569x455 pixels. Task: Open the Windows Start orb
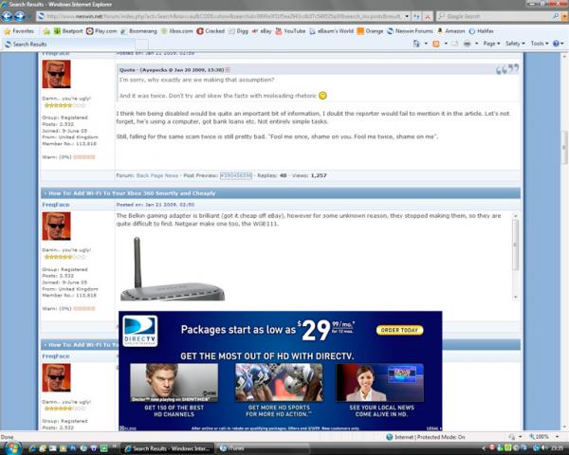(x=12, y=448)
